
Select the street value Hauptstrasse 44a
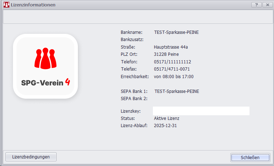pyautogui.click(x=171, y=47)
